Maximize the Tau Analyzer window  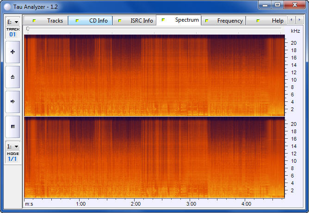tap(277, 5)
